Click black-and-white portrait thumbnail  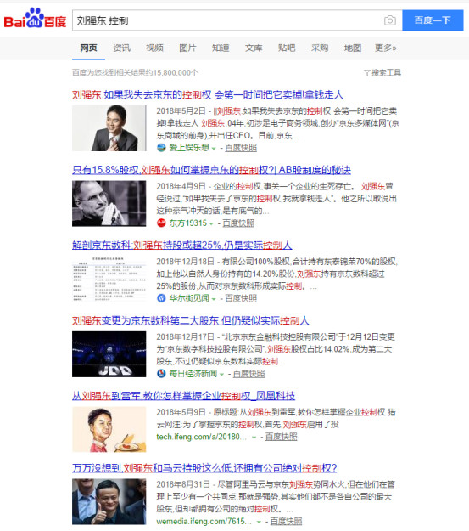[109, 203]
